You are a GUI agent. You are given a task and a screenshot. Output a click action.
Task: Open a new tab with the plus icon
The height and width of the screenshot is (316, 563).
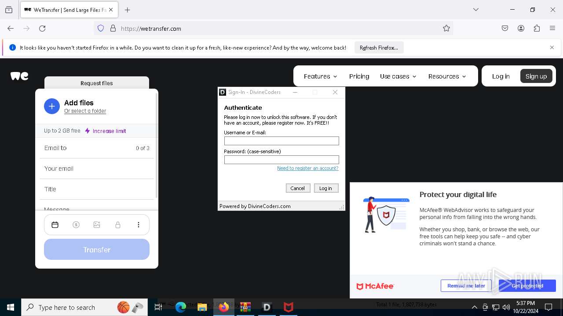[x=128, y=10]
